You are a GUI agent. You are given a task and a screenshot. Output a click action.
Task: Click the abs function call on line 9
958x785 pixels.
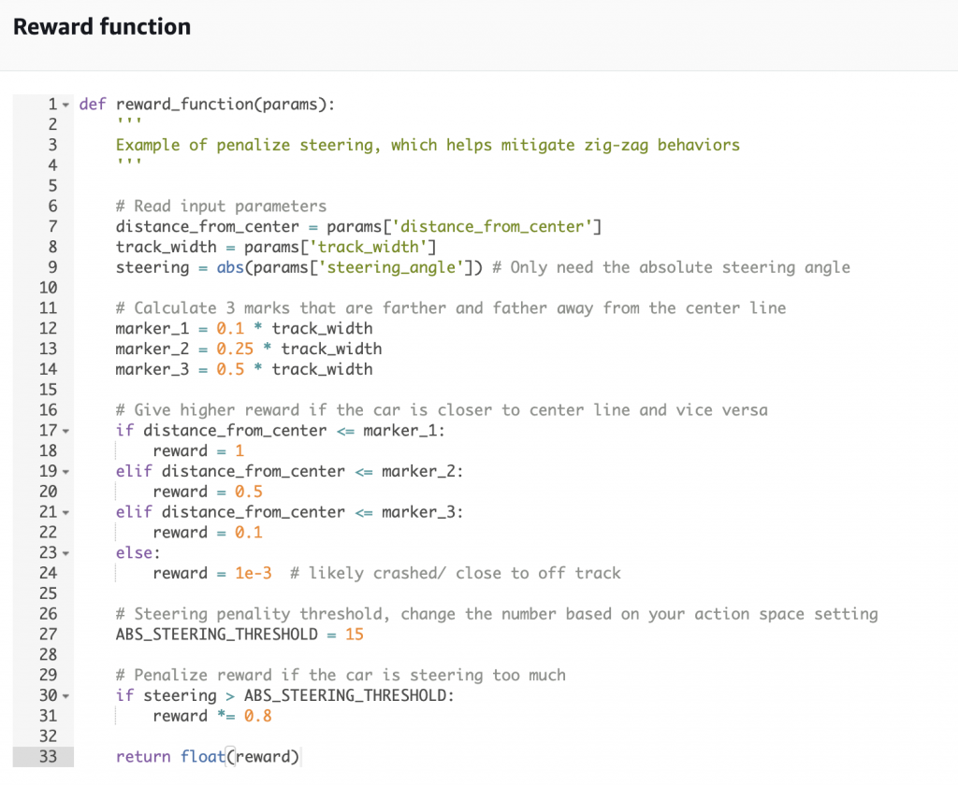click(230, 267)
